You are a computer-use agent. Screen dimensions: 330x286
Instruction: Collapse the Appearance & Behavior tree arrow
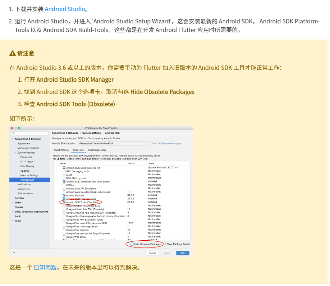pos(13,139)
